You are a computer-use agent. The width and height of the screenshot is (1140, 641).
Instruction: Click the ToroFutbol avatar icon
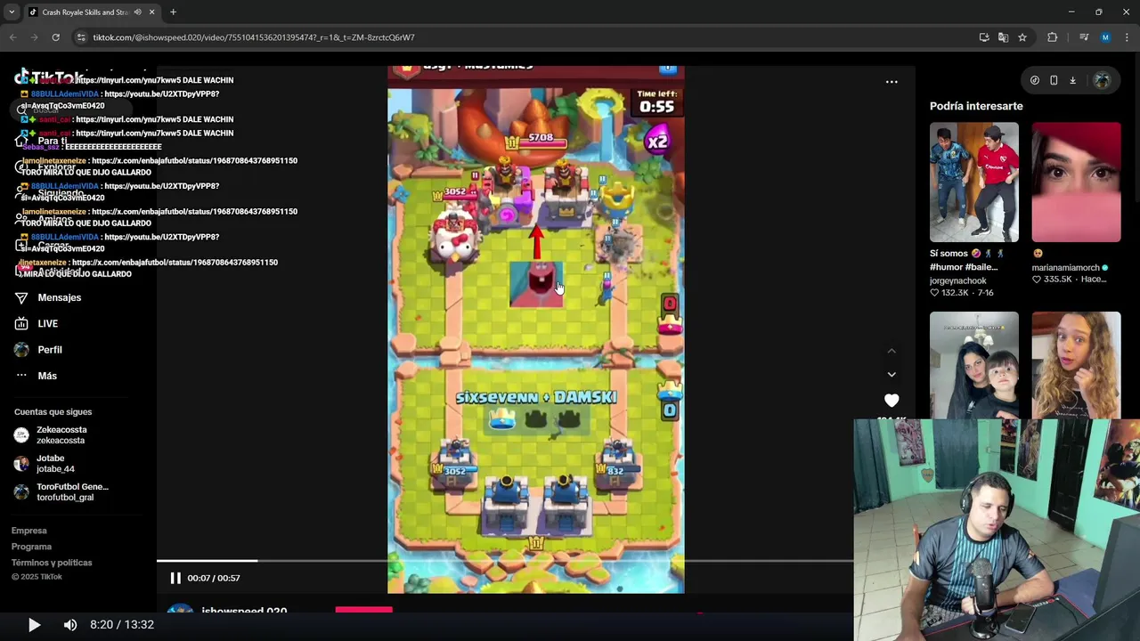point(21,492)
